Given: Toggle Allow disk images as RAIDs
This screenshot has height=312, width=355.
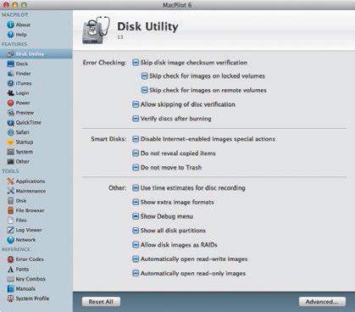Looking at the screenshot, I should [x=136, y=245].
